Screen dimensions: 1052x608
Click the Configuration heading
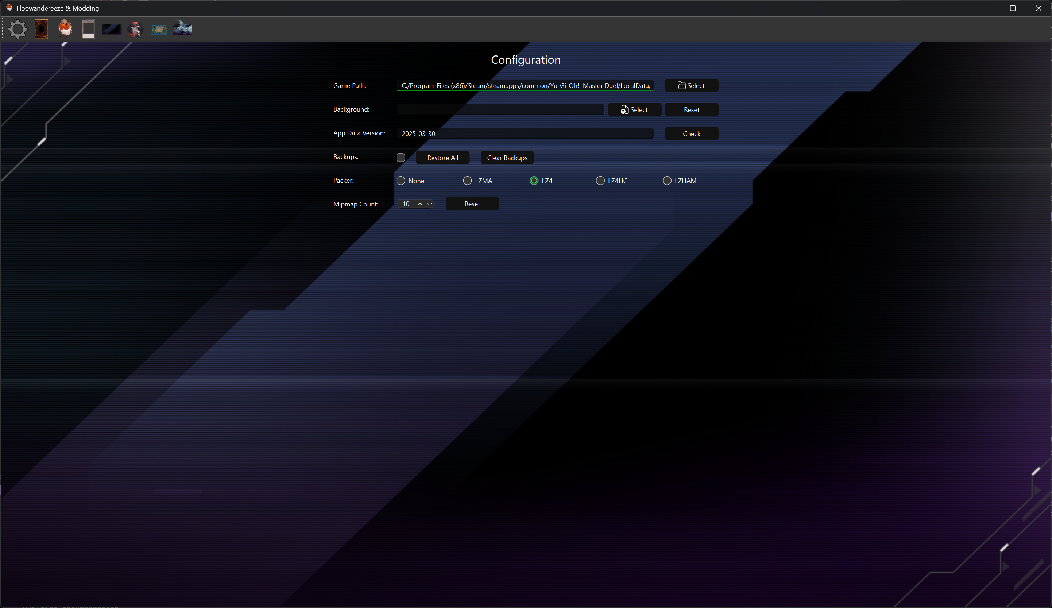pos(526,60)
